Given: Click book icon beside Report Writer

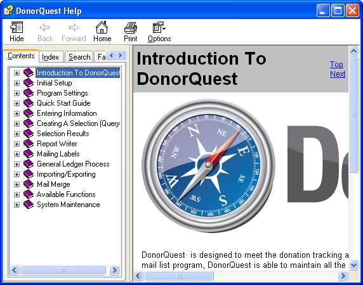Looking at the screenshot, I should click(29, 144).
